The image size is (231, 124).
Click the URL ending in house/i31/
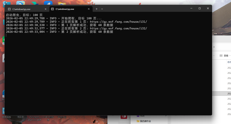coord(118,22)
